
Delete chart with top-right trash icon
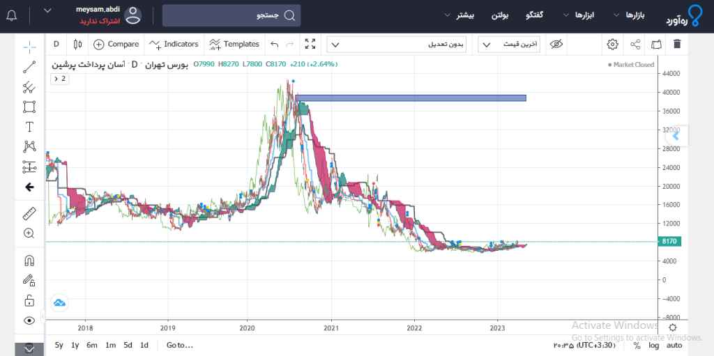[x=677, y=44]
